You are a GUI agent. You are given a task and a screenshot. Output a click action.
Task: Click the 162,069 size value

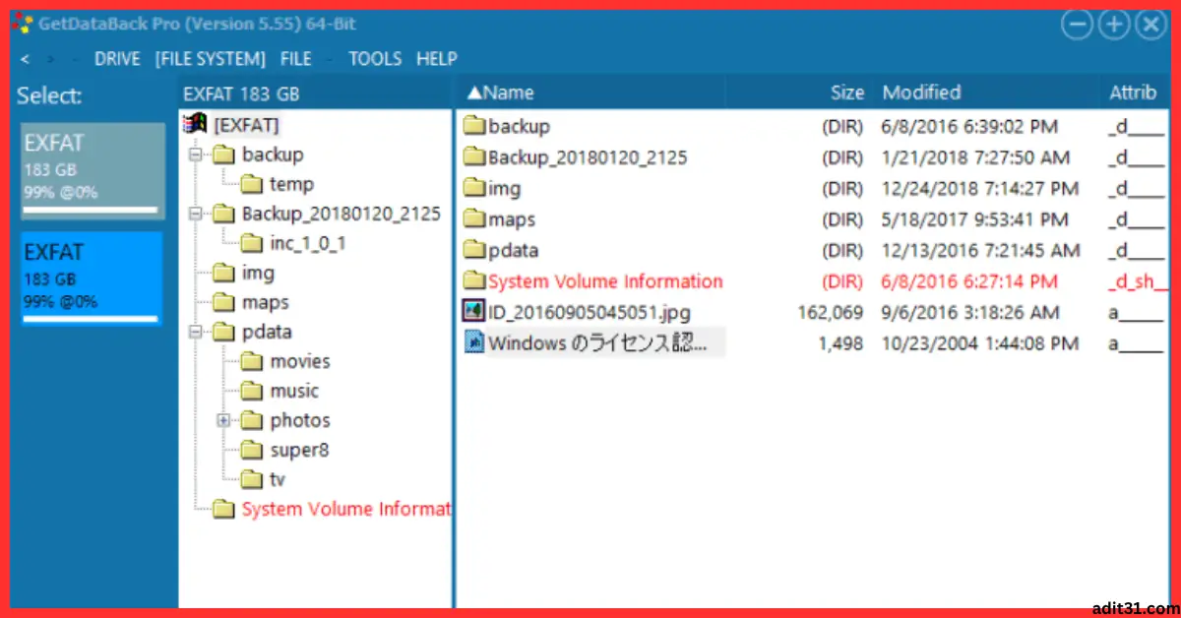coord(830,313)
